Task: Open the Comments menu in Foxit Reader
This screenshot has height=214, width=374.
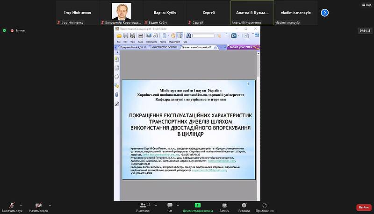Action: [151, 42]
